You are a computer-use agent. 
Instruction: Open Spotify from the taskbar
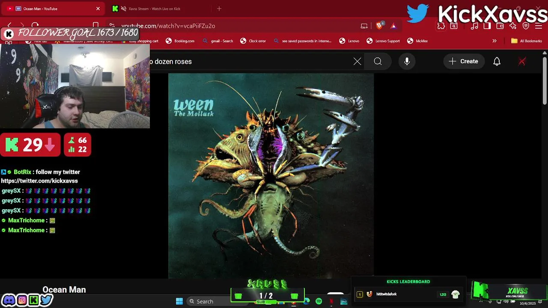tap(319, 302)
